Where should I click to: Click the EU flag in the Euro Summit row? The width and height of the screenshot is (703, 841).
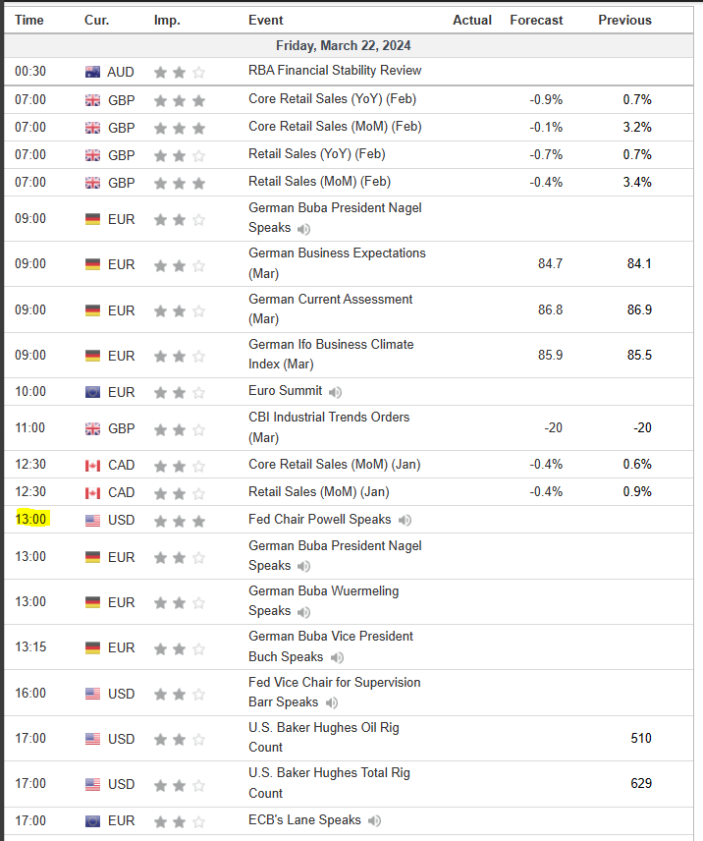(93, 392)
